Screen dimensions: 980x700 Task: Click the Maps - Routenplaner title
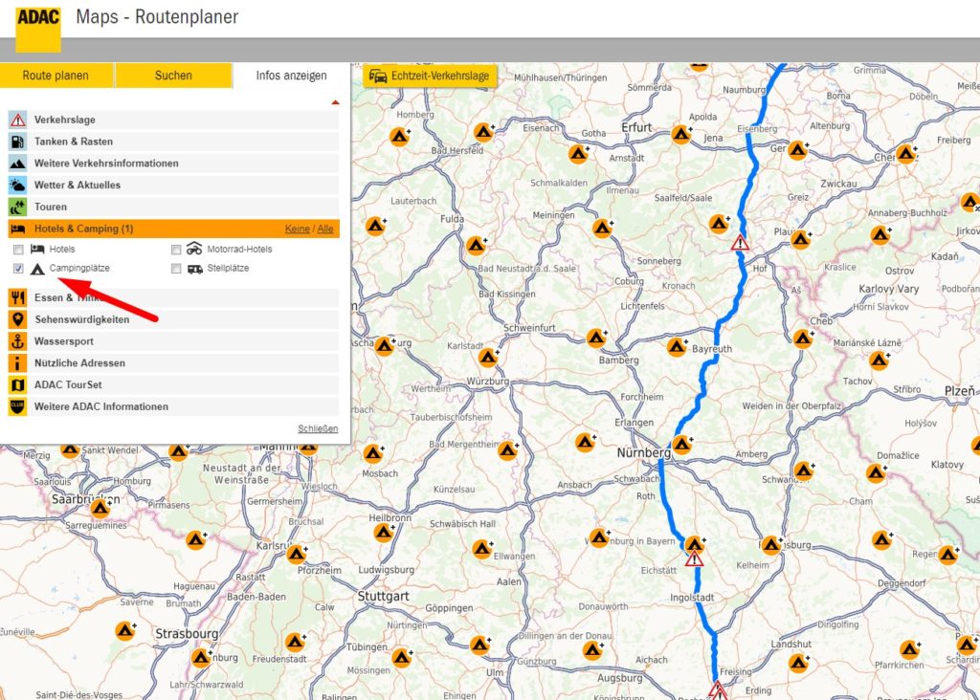point(157,17)
